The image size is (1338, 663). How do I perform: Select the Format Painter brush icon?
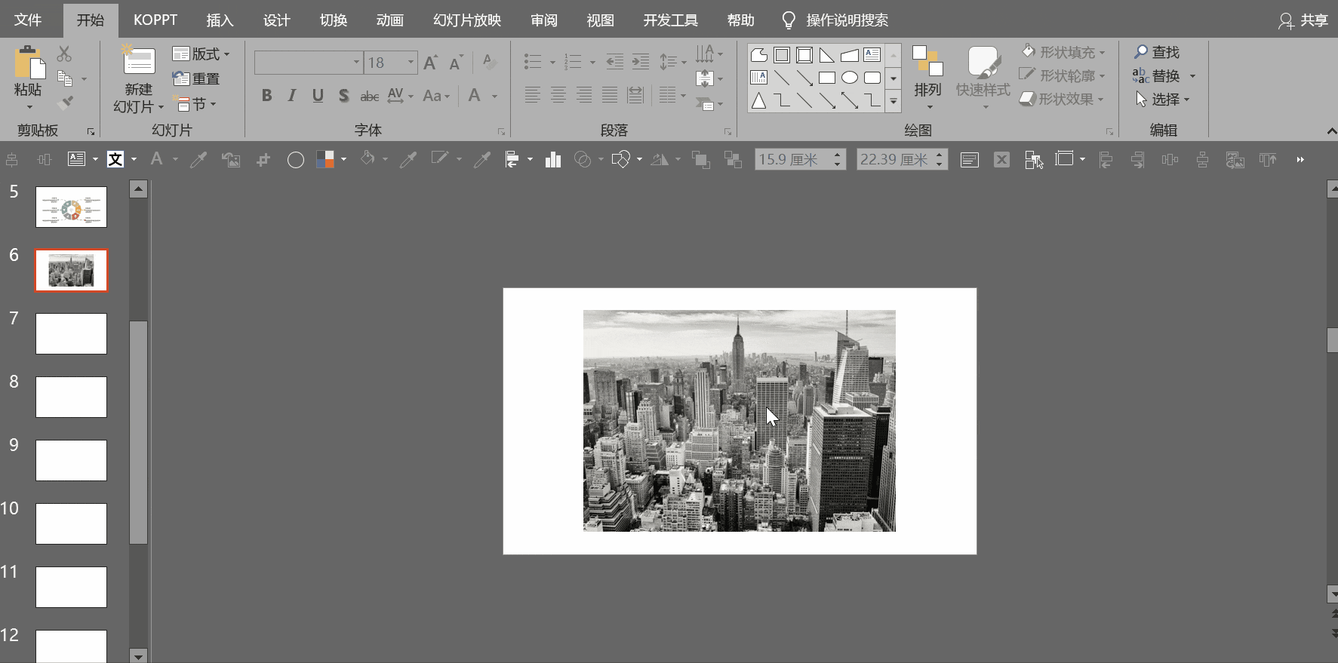pyautogui.click(x=66, y=103)
